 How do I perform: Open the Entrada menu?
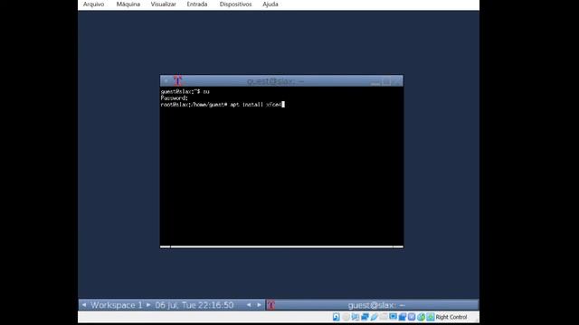(197, 5)
